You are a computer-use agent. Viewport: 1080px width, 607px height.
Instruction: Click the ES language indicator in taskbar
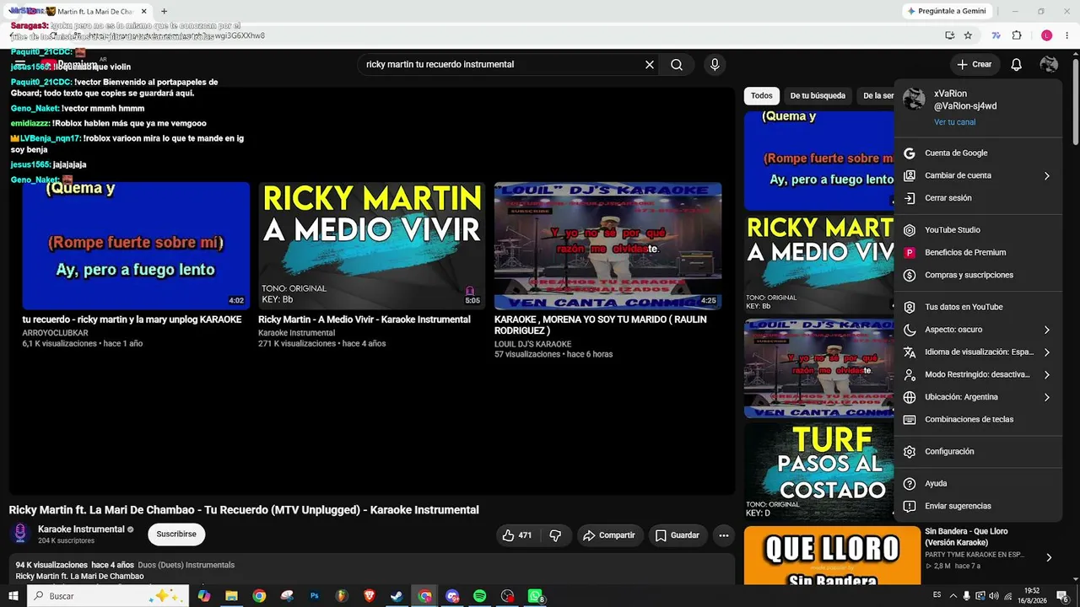click(x=937, y=596)
